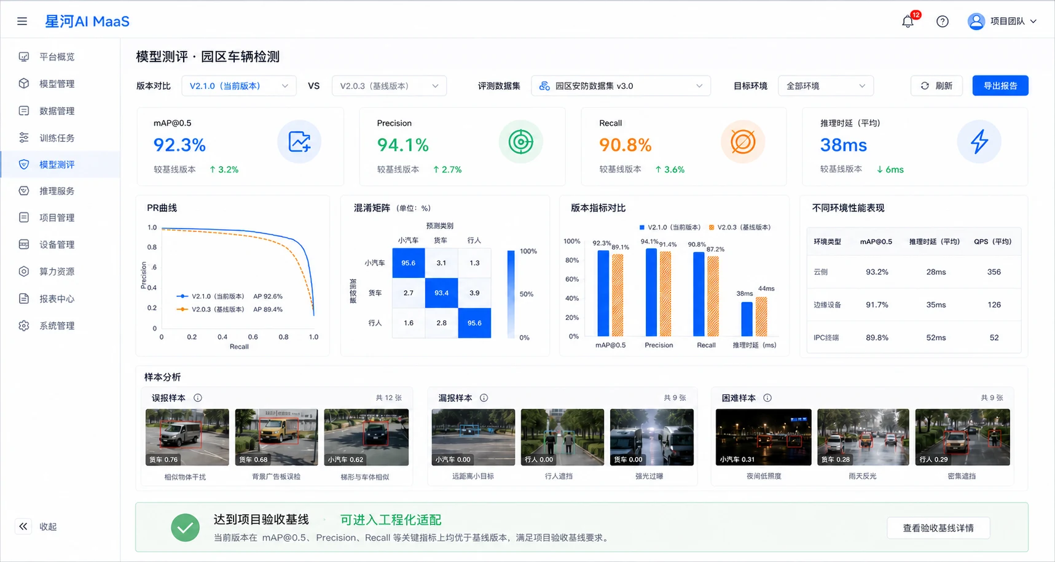This screenshot has height=562, width=1055.
Task: Click the 训练任务 sliders icon
Action: coord(24,137)
